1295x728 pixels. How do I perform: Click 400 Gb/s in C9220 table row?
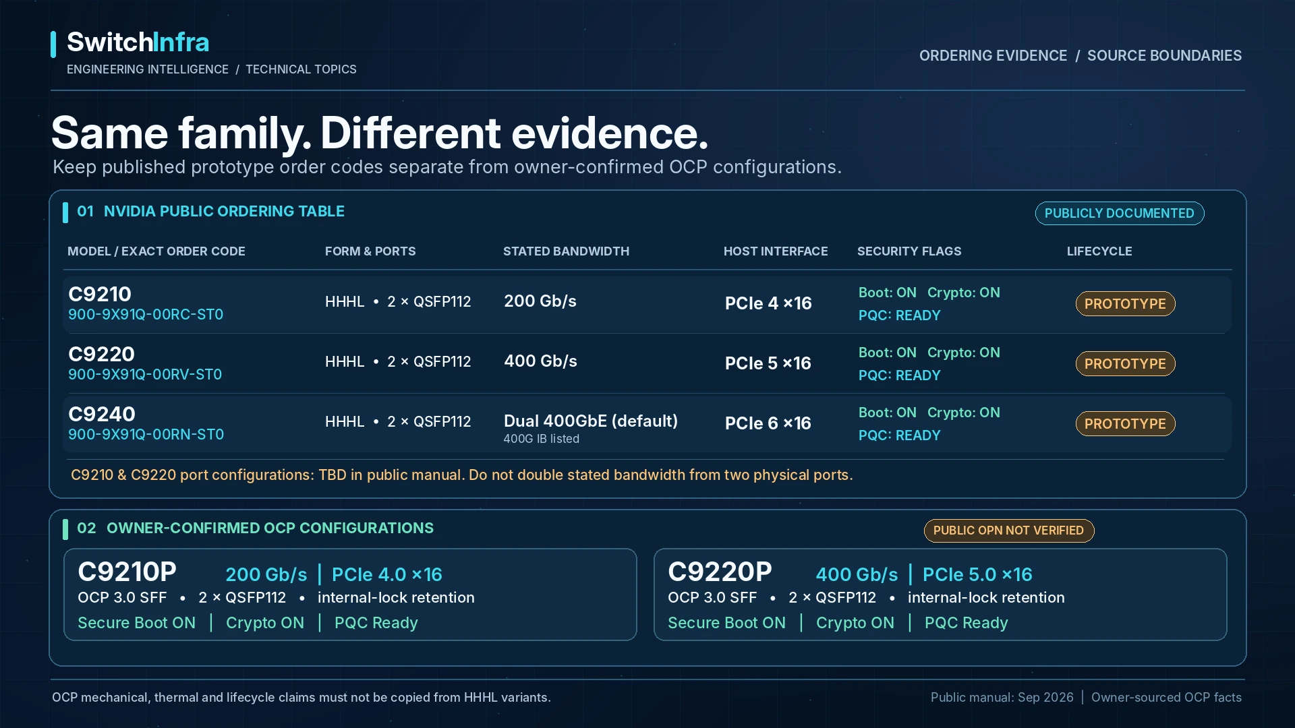[x=540, y=361]
